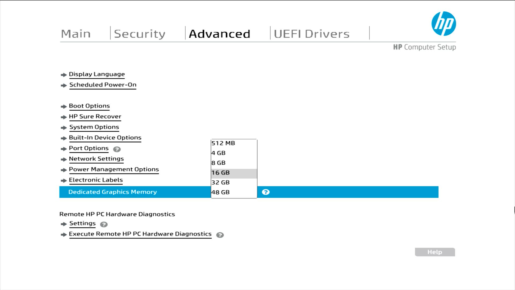Open the Security tab
Image resolution: width=515 pixels, height=290 pixels.
coord(139,34)
